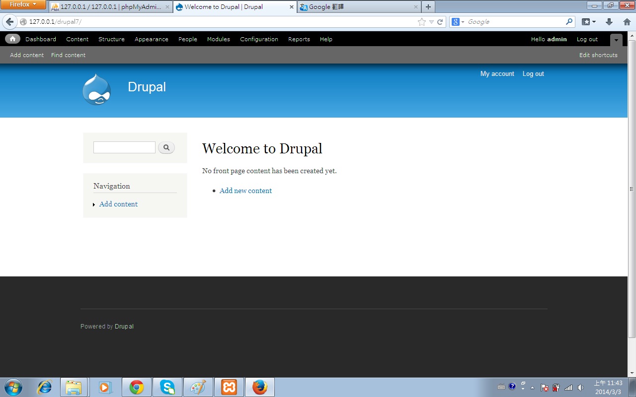Image resolution: width=636 pixels, height=397 pixels.
Task: Click the Add new content link
Action: (x=245, y=191)
